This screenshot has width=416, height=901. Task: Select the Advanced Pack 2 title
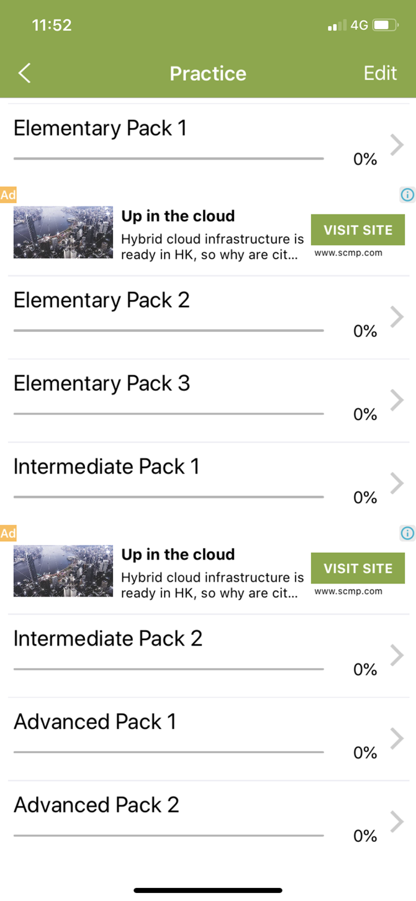pyautogui.click(x=96, y=805)
